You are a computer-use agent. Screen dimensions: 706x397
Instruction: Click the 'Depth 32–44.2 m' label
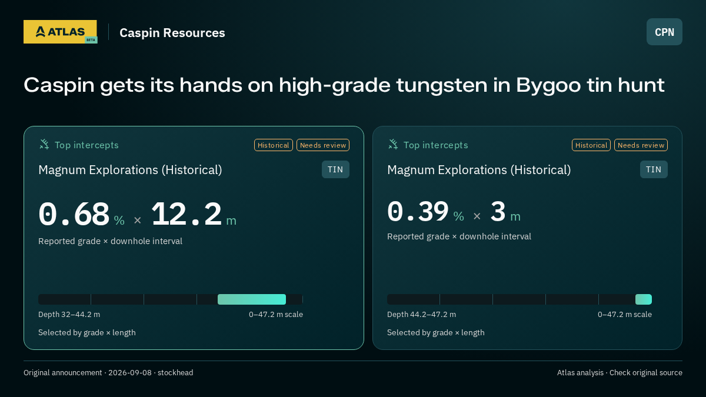pos(69,315)
